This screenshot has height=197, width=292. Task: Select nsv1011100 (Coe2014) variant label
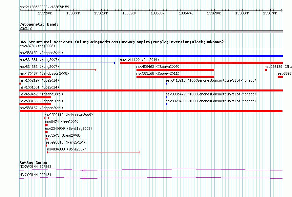(x=139, y=60)
